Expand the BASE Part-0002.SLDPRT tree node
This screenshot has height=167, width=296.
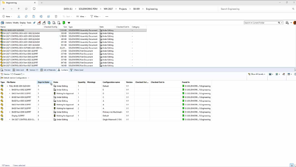(x=10, y=90)
